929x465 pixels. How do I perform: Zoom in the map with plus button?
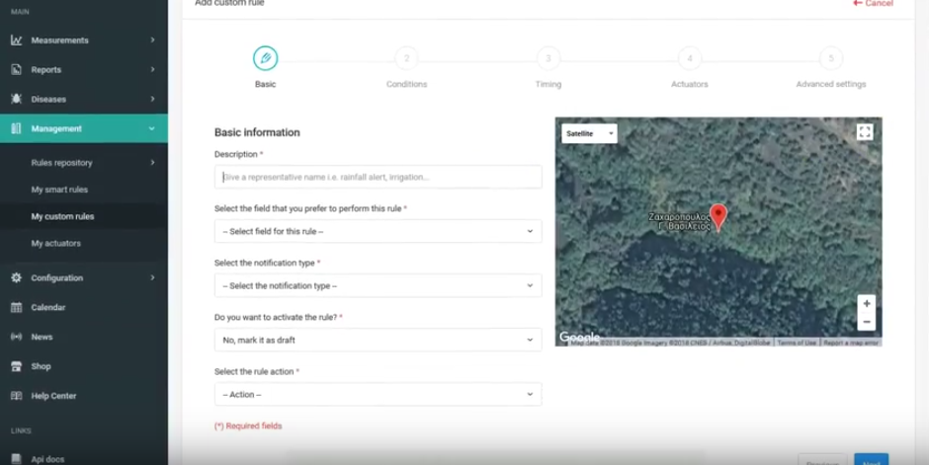point(866,304)
